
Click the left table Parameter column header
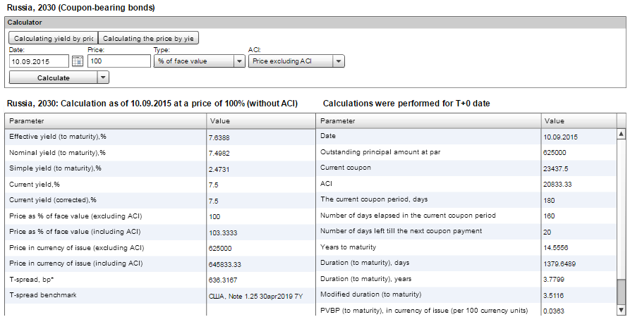click(x=106, y=120)
